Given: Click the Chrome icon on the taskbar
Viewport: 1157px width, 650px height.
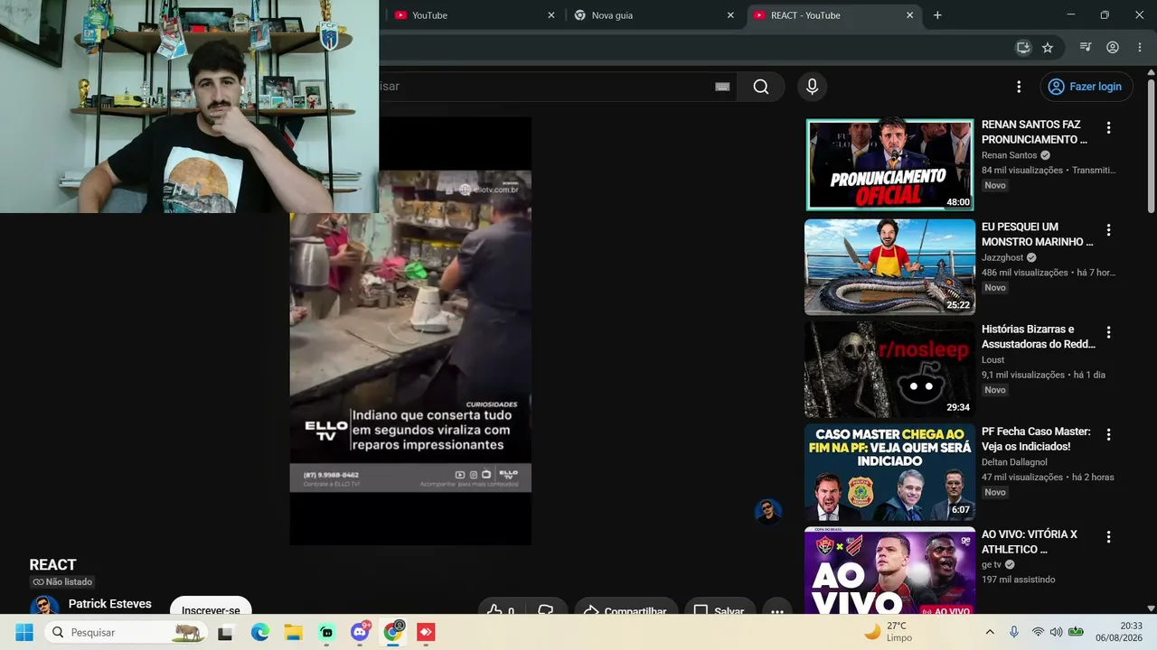Looking at the screenshot, I should (x=393, y=632).
